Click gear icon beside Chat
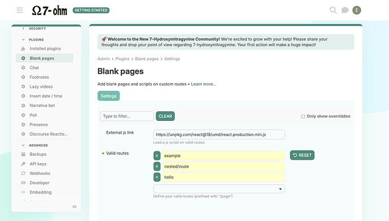389x221 pixels. coord(23,67)
